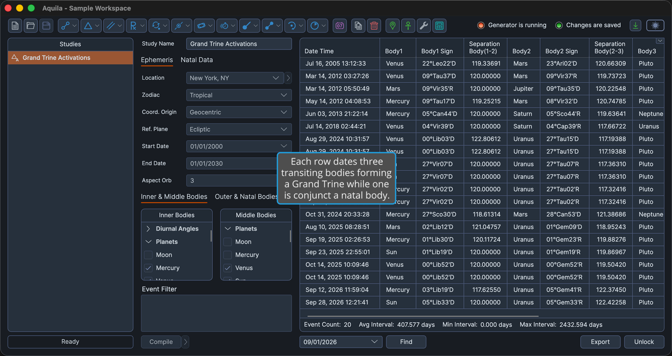Image resolution: width=672 pixels, height=356 pixels.
Task: Uncheck Mercury in the Inner Bodies list
Action: (148, 268)
